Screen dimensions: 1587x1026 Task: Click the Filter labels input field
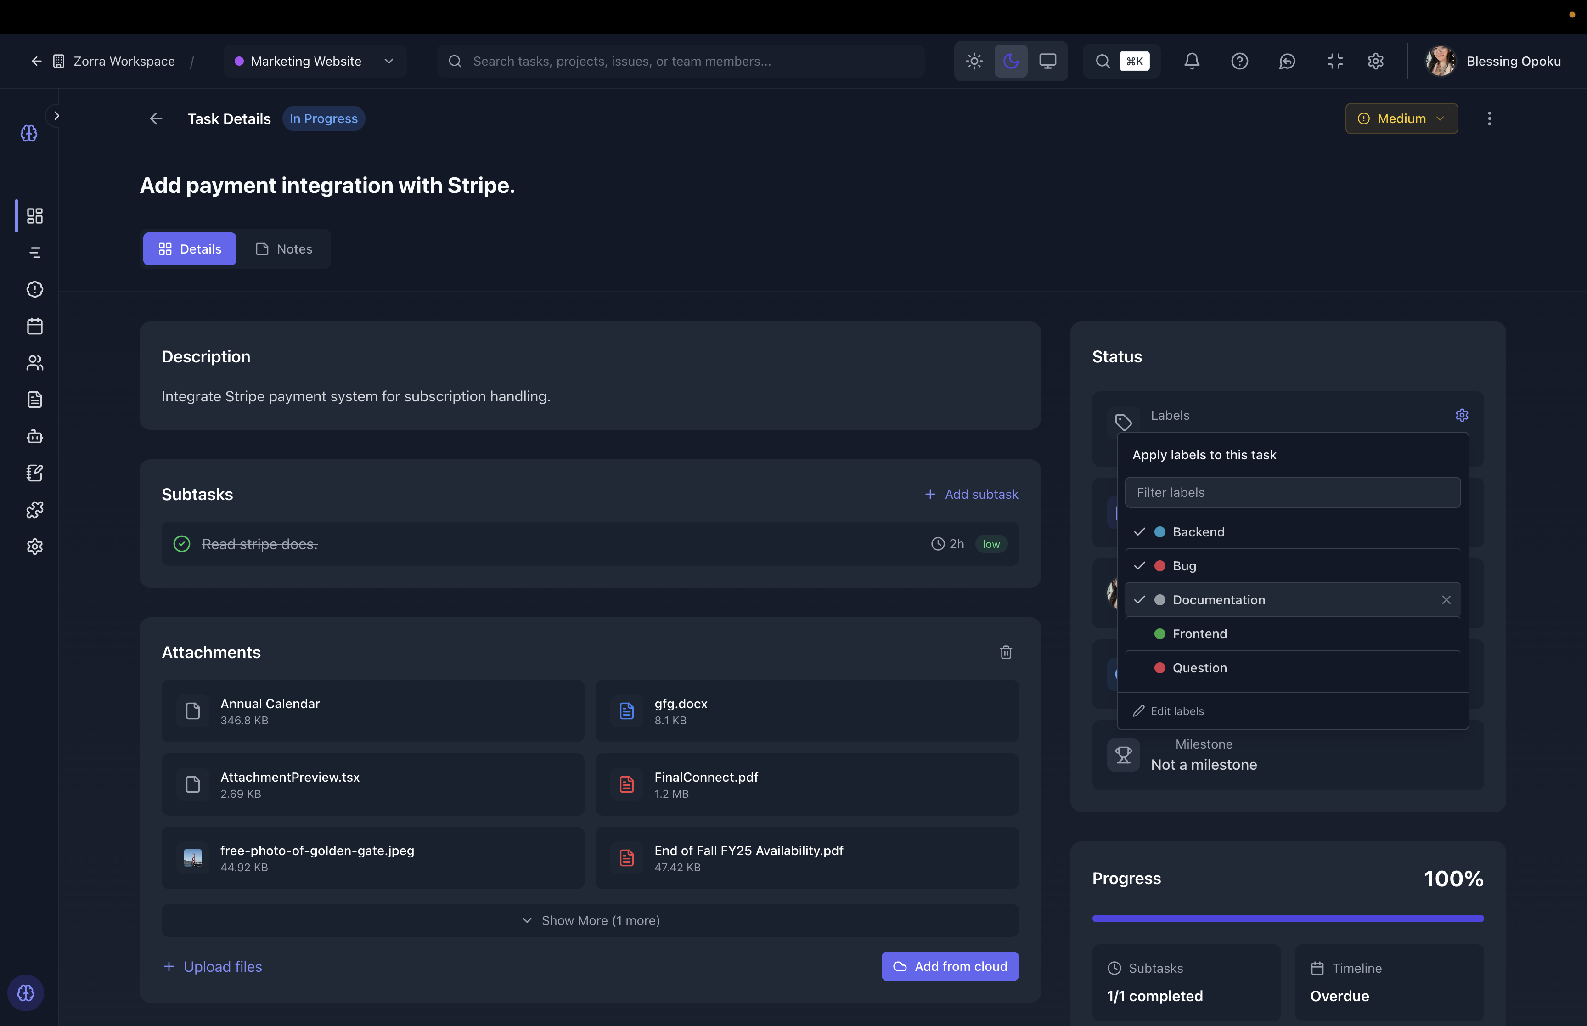click(1292, 492)
